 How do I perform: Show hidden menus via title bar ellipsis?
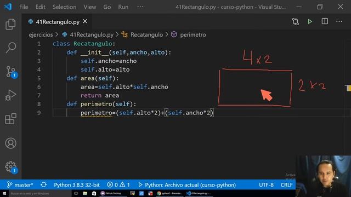point(140,7)
